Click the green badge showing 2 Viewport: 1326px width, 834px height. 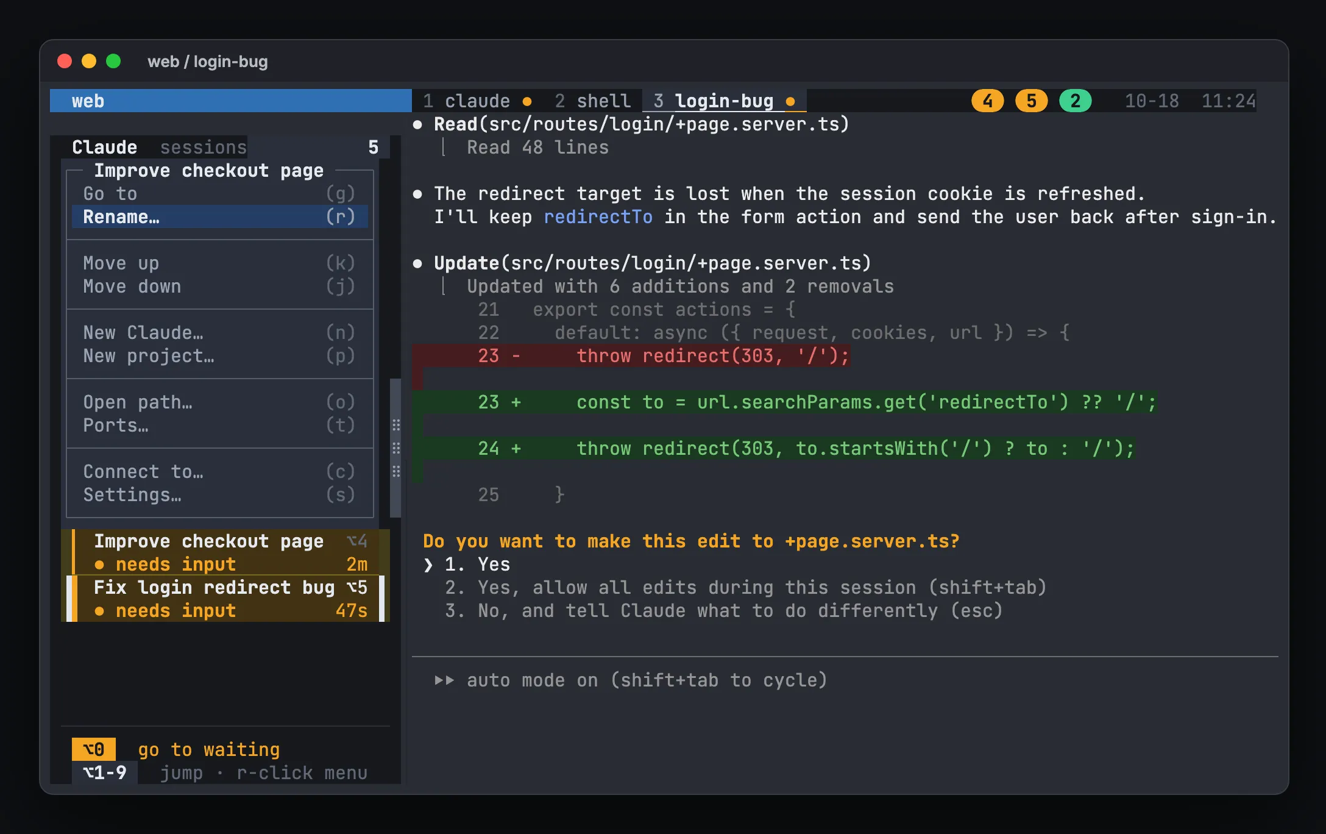tap(1075, 101)
